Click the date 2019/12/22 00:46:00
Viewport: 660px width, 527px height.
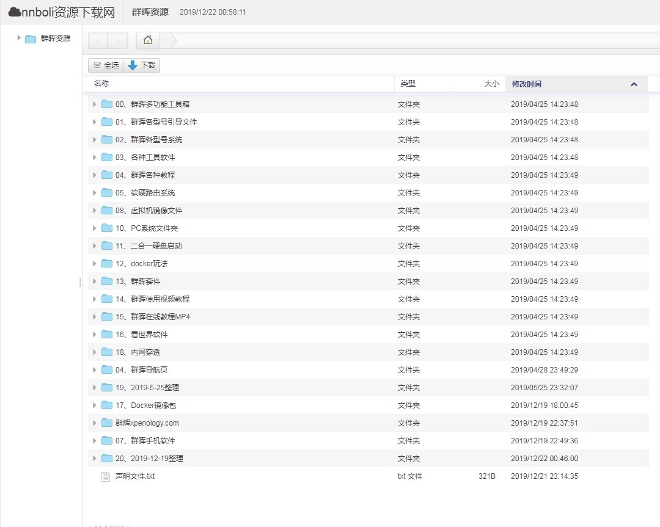coord(544,459)
